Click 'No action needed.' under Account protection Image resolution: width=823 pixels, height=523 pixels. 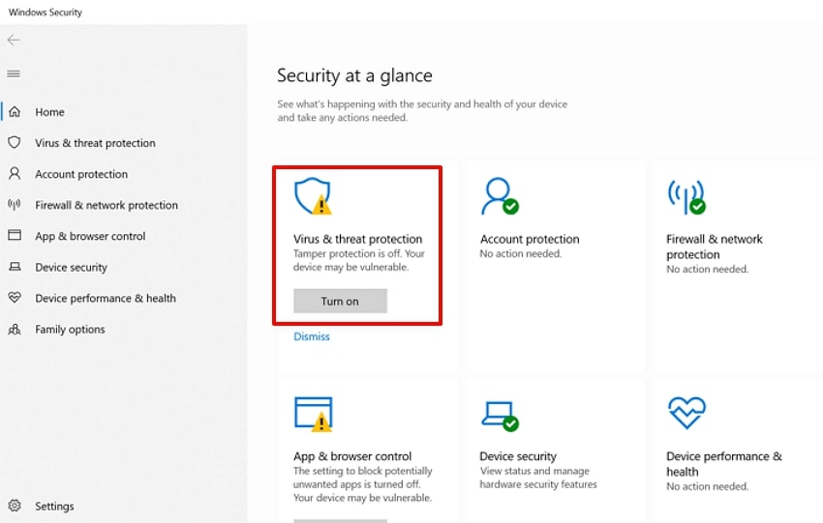coord(521,253)
